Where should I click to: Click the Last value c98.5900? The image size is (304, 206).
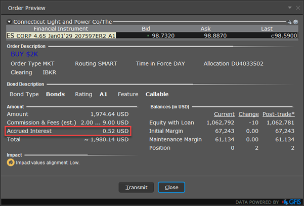tap(284, 36)
